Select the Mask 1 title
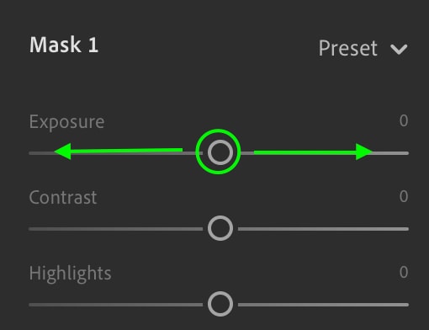The height and width of the screenshot is (330, 429). point(64,45)
